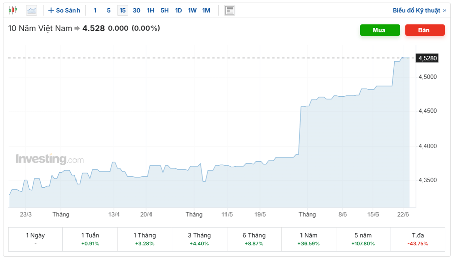
Task: Choose the 5H time interval
Action: click(165, 11)
